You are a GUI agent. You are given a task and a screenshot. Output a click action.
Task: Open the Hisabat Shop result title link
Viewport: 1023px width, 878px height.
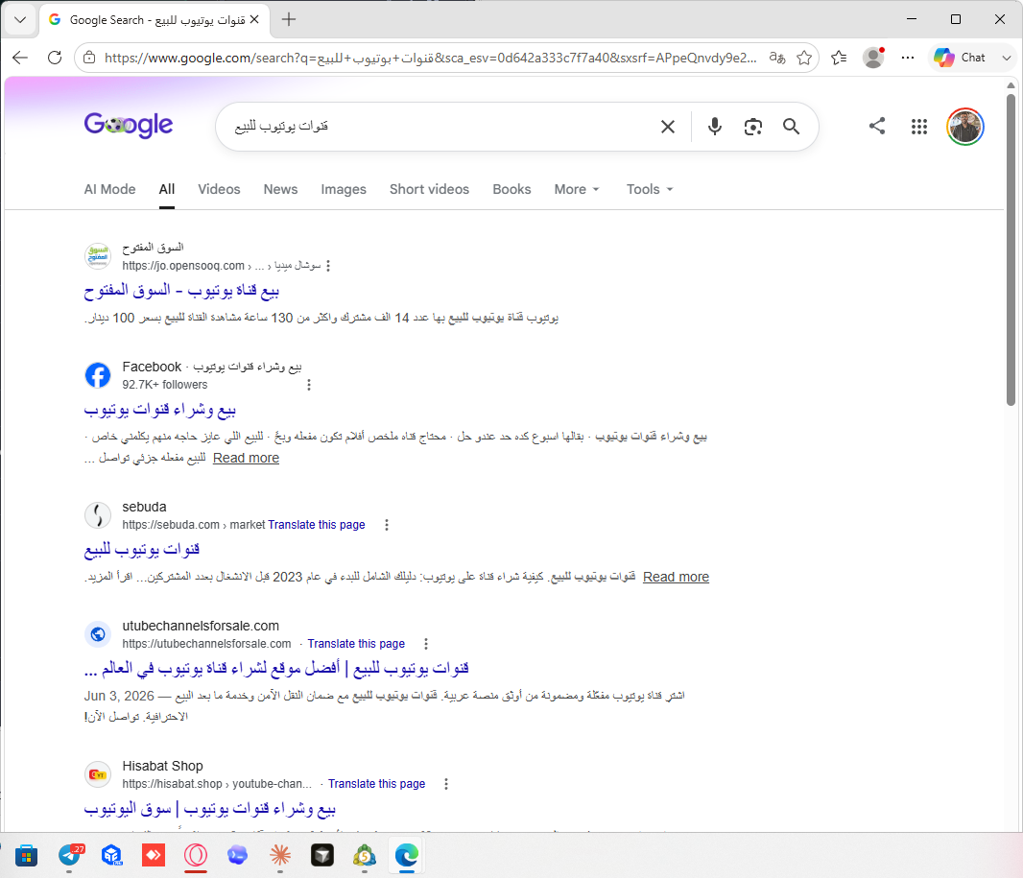coord(209,809)
